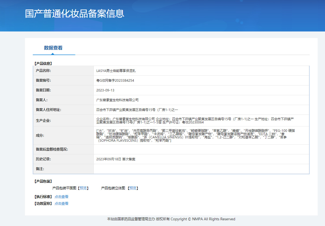Click the 成分 ingredient list text
This screenshot has height=226, width=325.
[195, 135]
